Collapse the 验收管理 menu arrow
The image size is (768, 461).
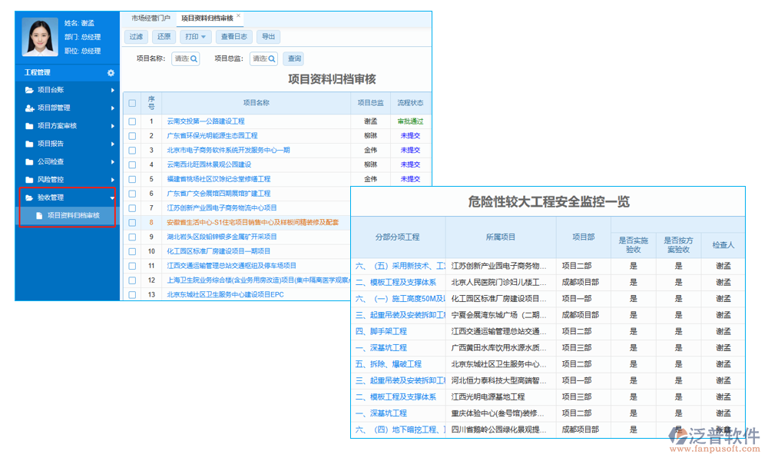[112, 198]
